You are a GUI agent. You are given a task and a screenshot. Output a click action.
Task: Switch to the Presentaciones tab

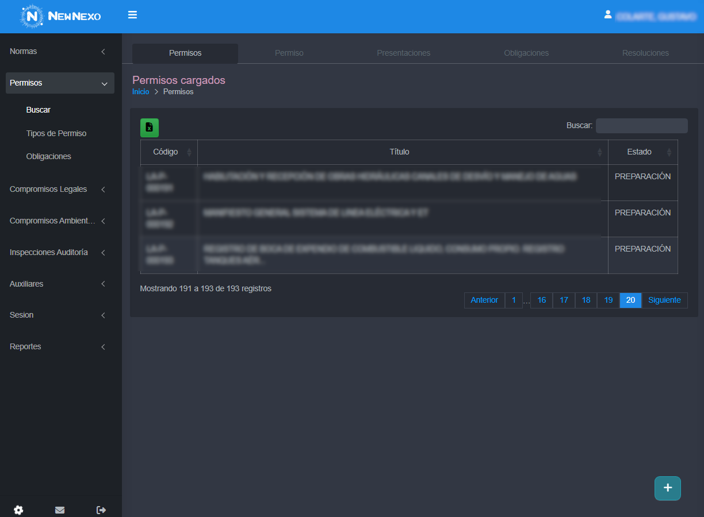pos(403,53)
